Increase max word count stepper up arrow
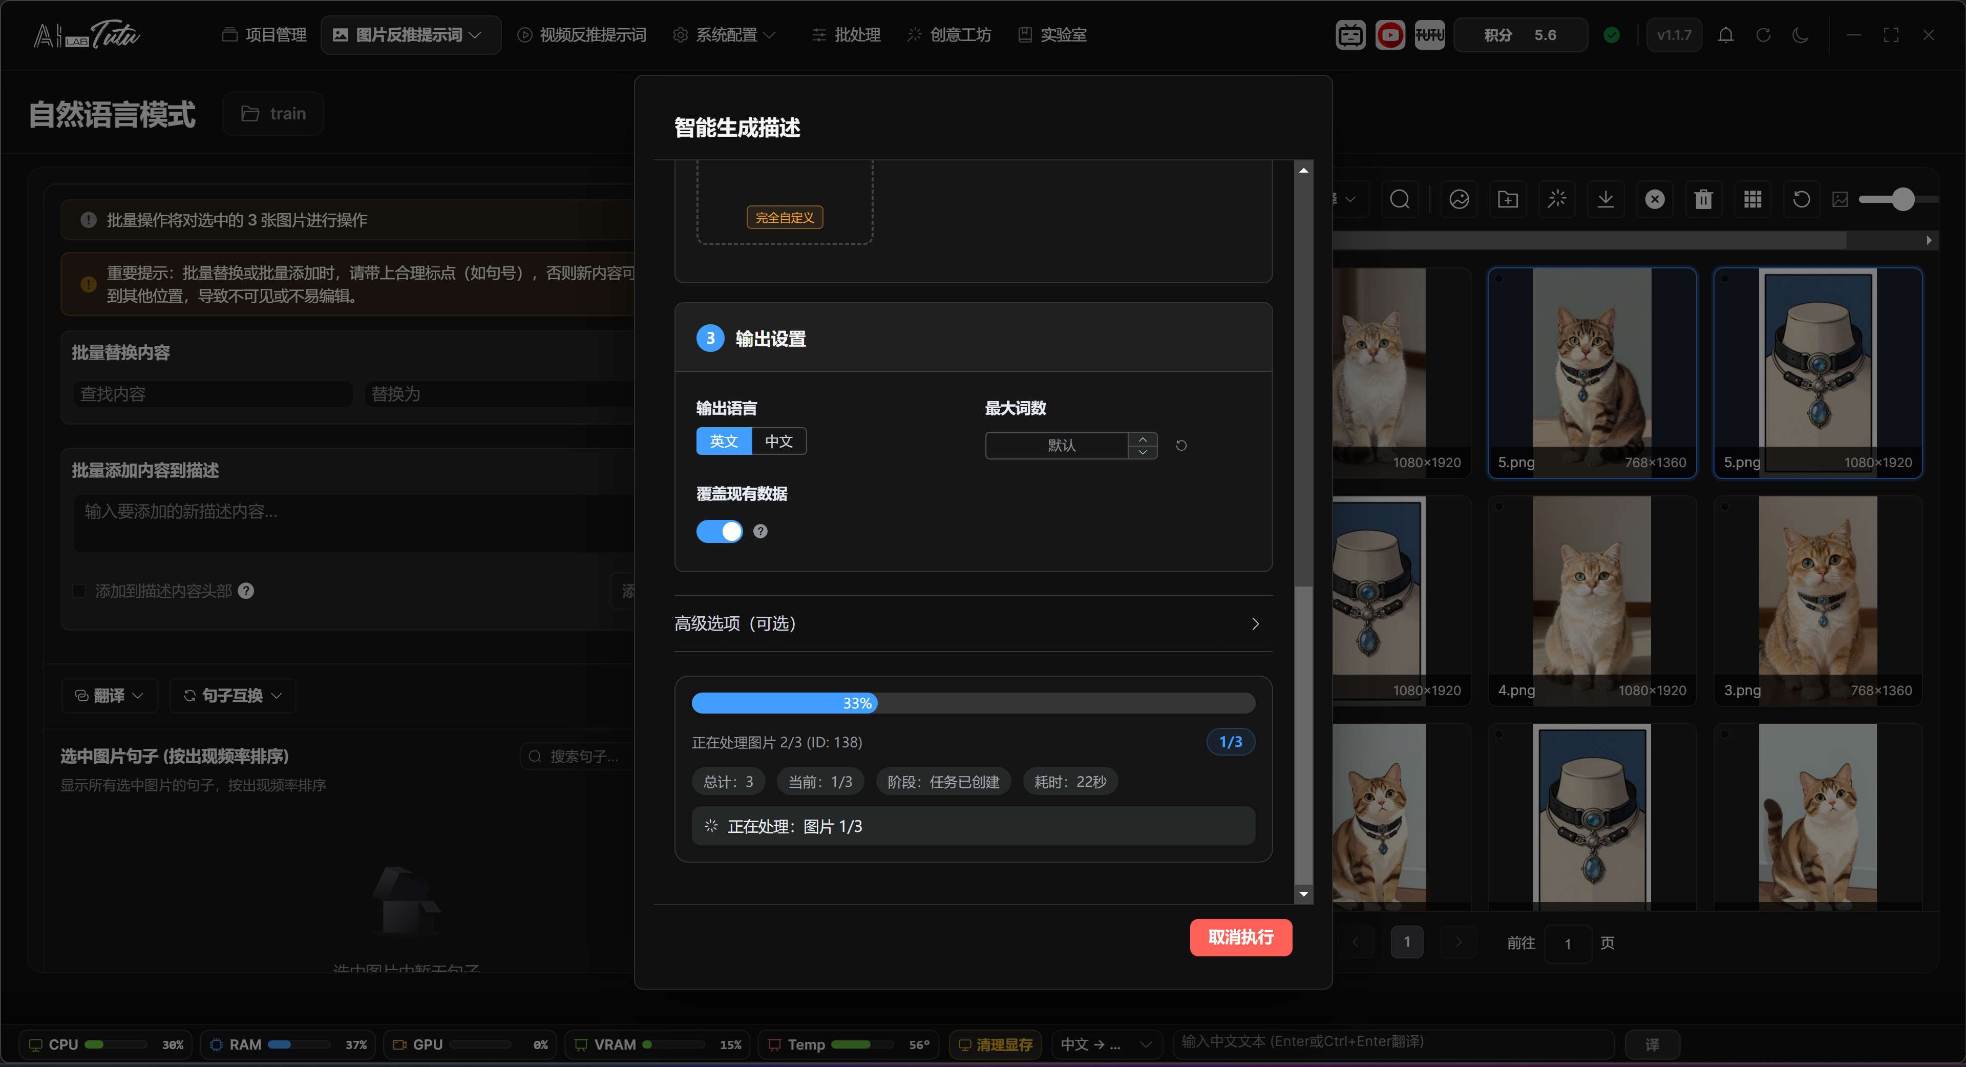 pos(1143,440)
